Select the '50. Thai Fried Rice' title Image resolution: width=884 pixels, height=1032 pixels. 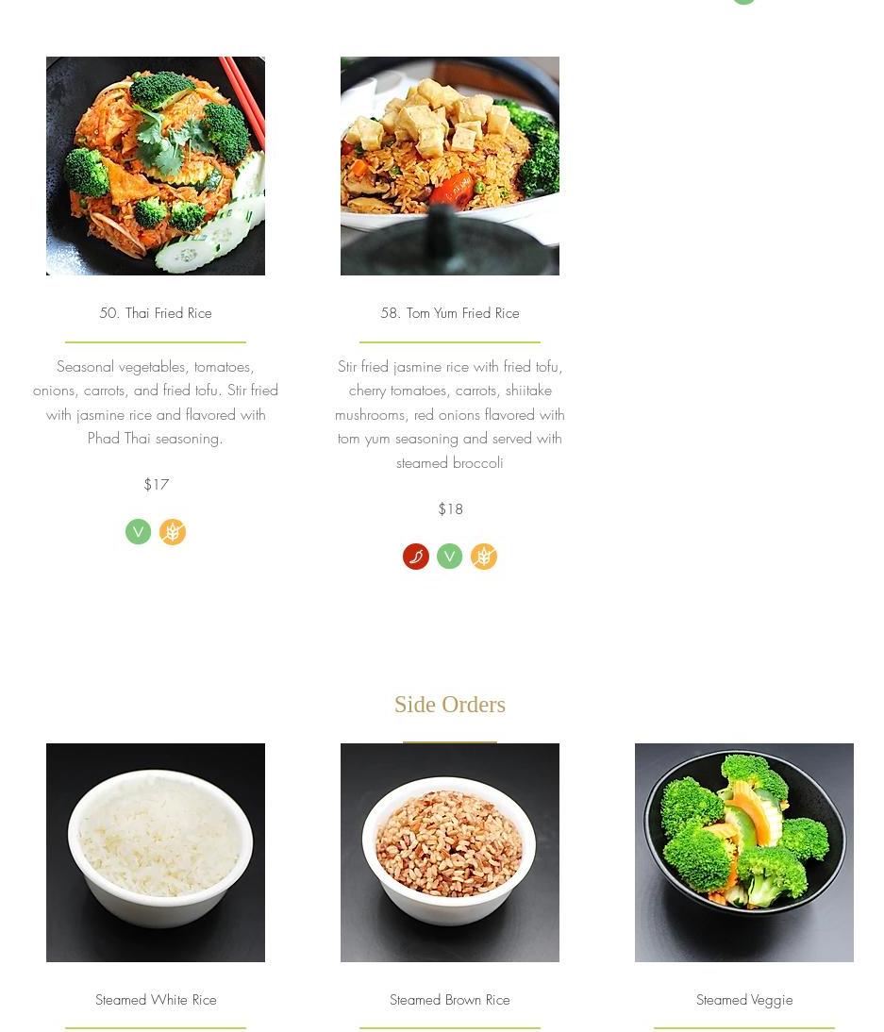(x=156, y=313)
